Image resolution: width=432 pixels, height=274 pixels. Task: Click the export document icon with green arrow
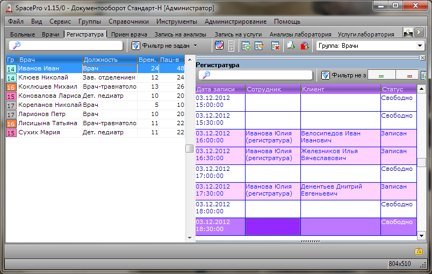point(291,46)
